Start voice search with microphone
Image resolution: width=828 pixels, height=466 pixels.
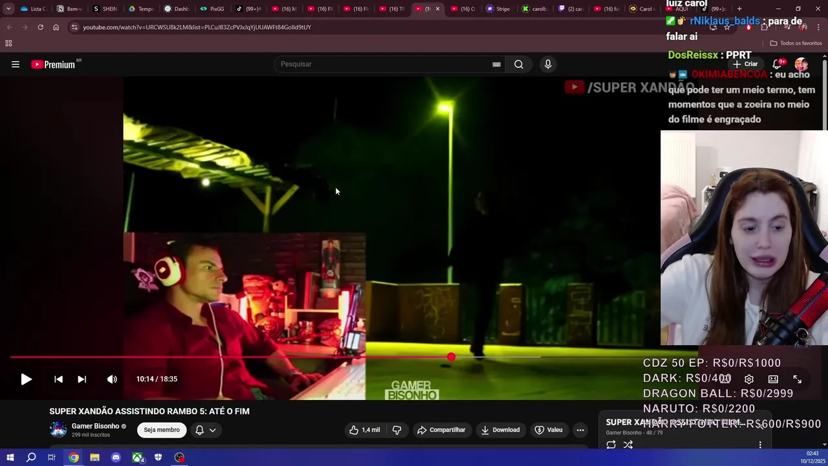coord(548,64)
